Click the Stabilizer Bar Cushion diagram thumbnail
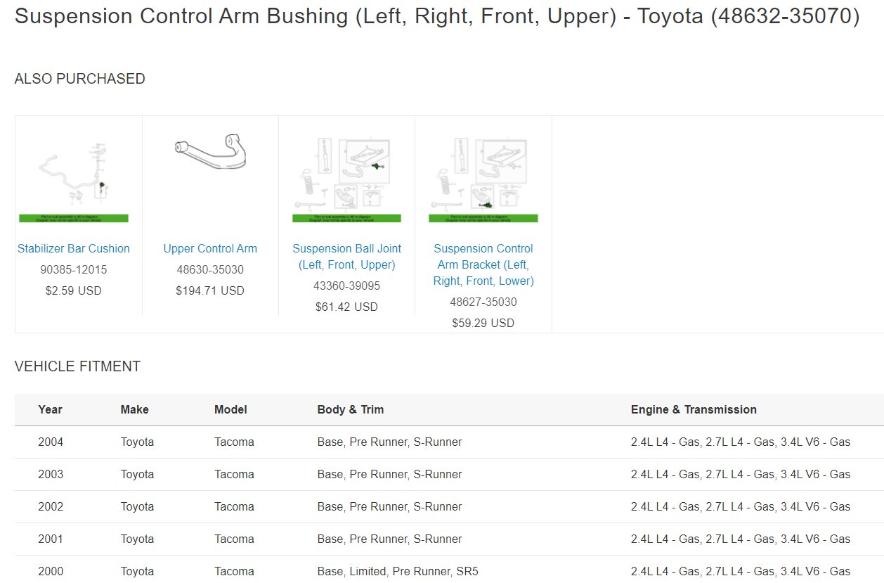 coord(74,180)
